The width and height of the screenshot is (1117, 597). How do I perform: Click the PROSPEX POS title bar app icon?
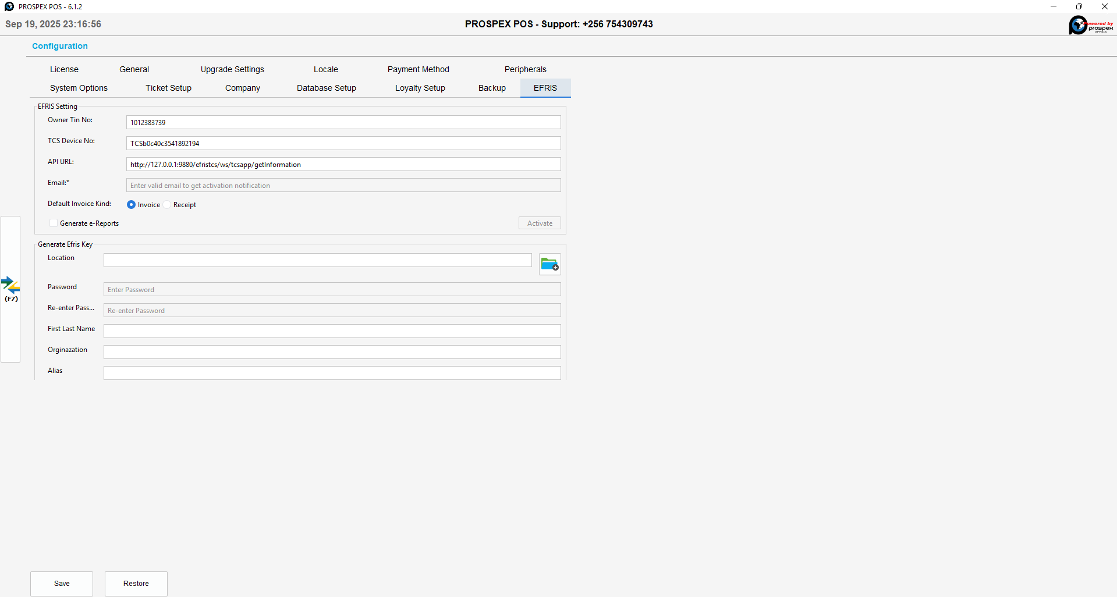tap(9, 6)
